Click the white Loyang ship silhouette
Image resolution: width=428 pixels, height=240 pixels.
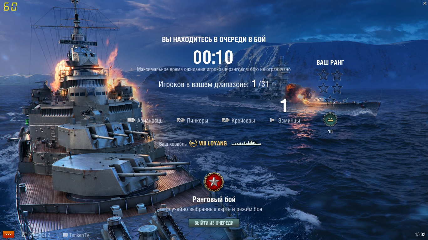[x=246, y=143]
